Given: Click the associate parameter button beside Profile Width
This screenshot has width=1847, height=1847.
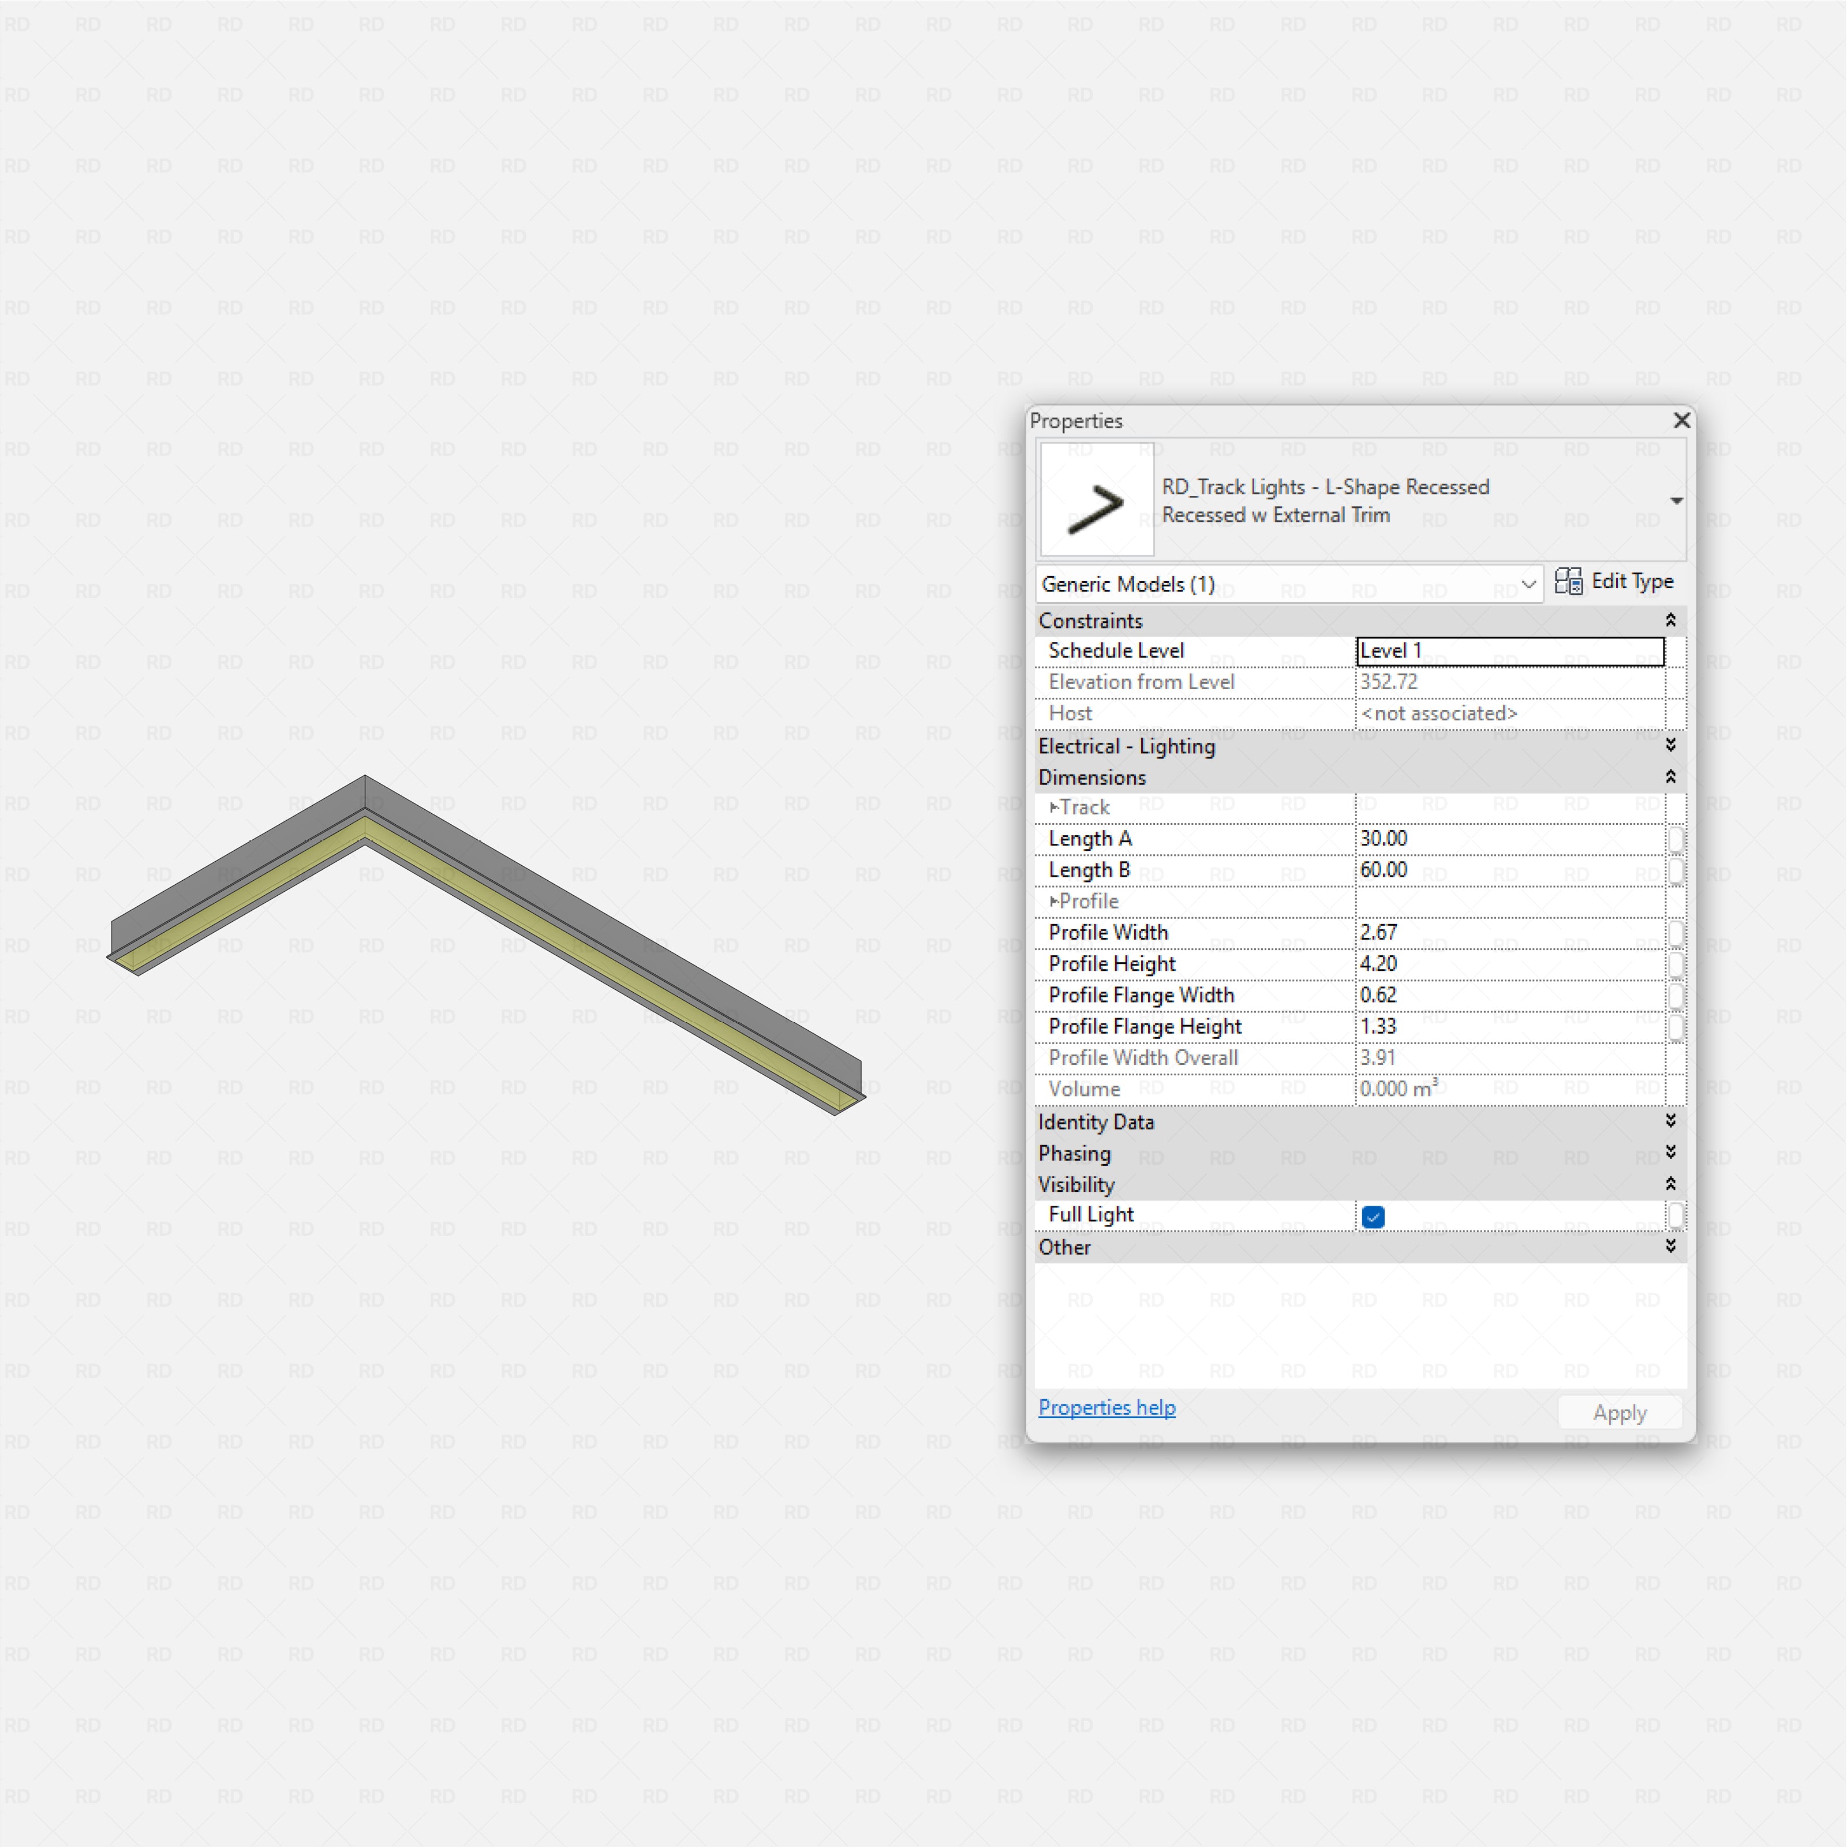Looking at the screenshot, I should point(1678,933).
